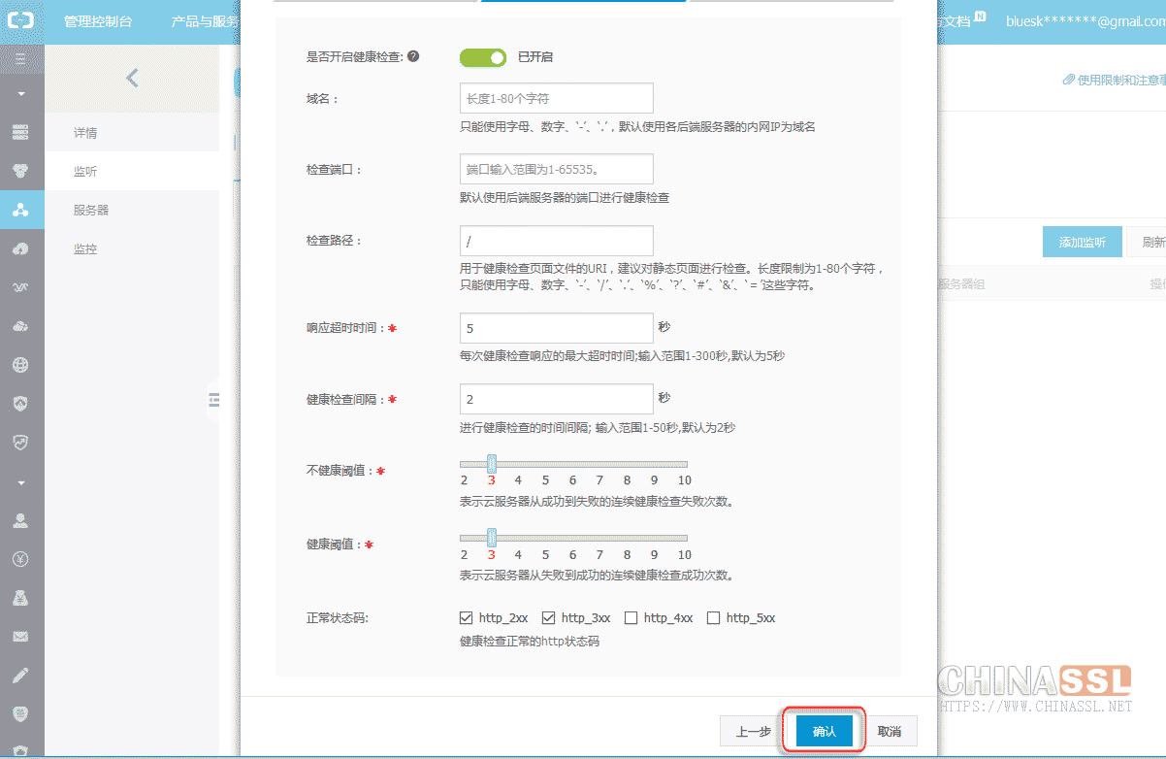Open the server list icon in sidebar

coord(21,132)
